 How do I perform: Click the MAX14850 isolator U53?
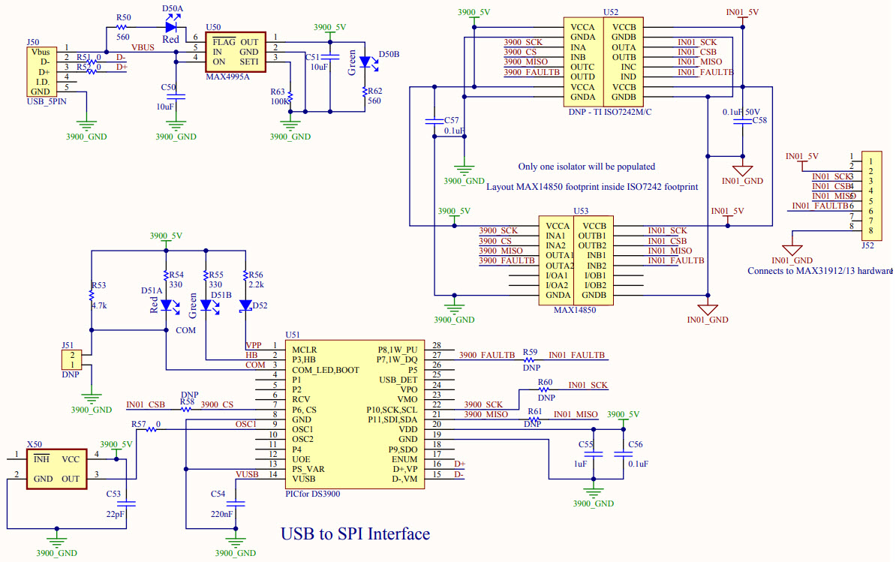(576, 259)
